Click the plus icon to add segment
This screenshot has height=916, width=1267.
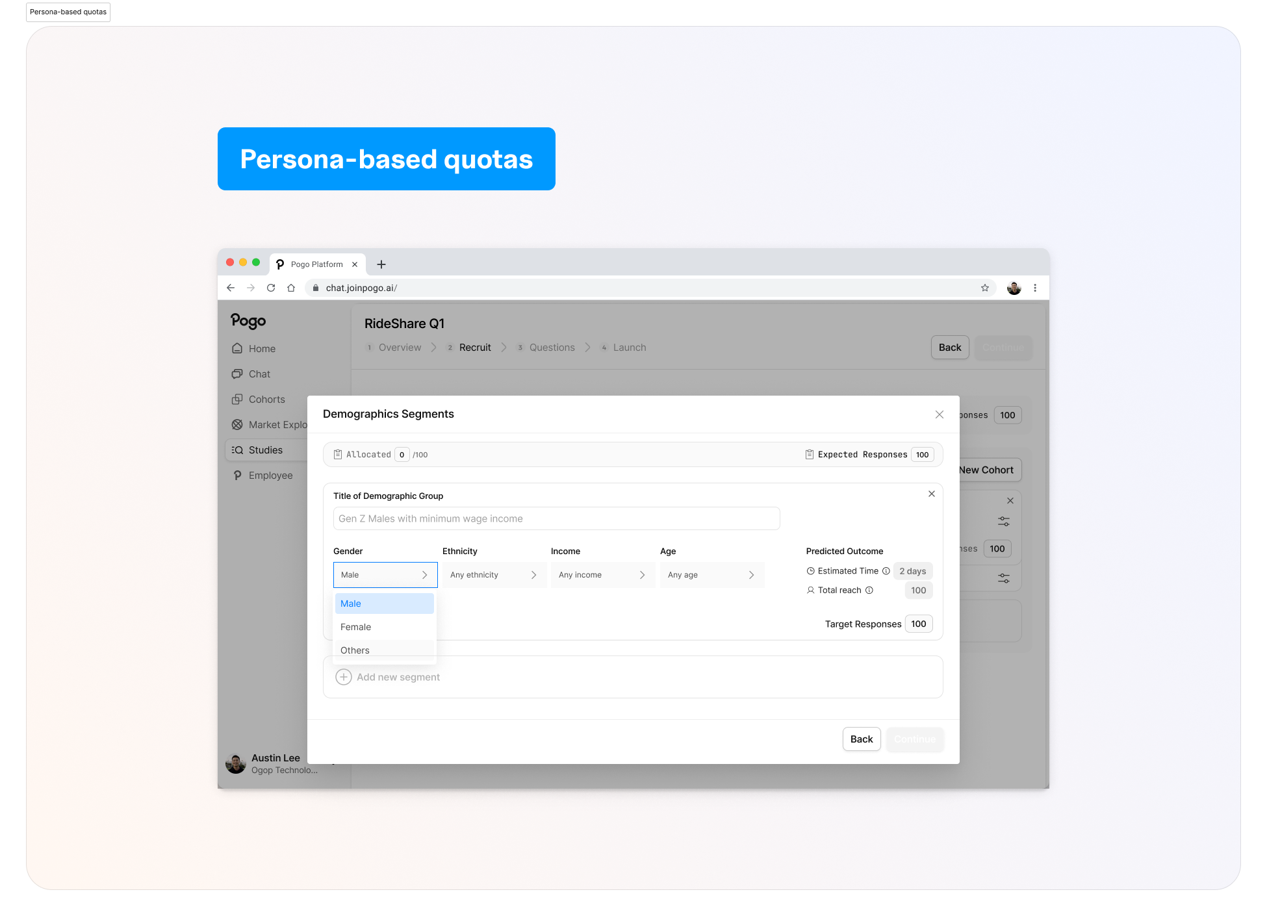pos(344,677)
